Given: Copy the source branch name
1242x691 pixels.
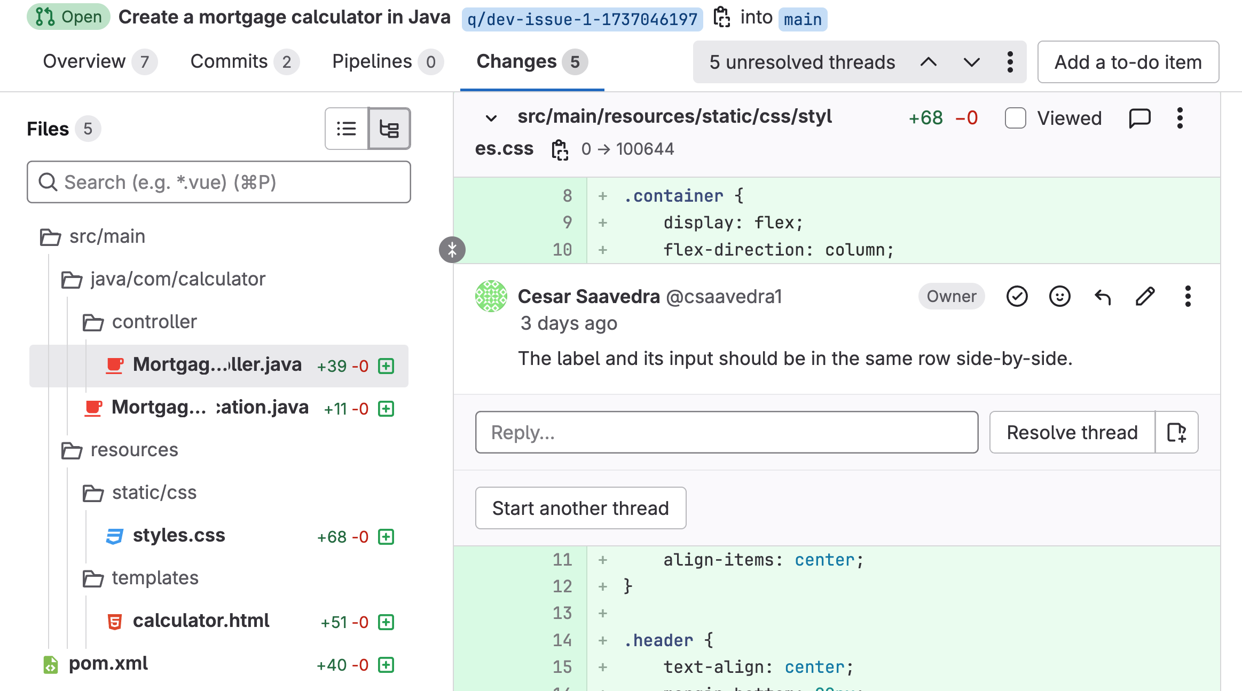Looking at the screenshot, I should tap(722, 18).
